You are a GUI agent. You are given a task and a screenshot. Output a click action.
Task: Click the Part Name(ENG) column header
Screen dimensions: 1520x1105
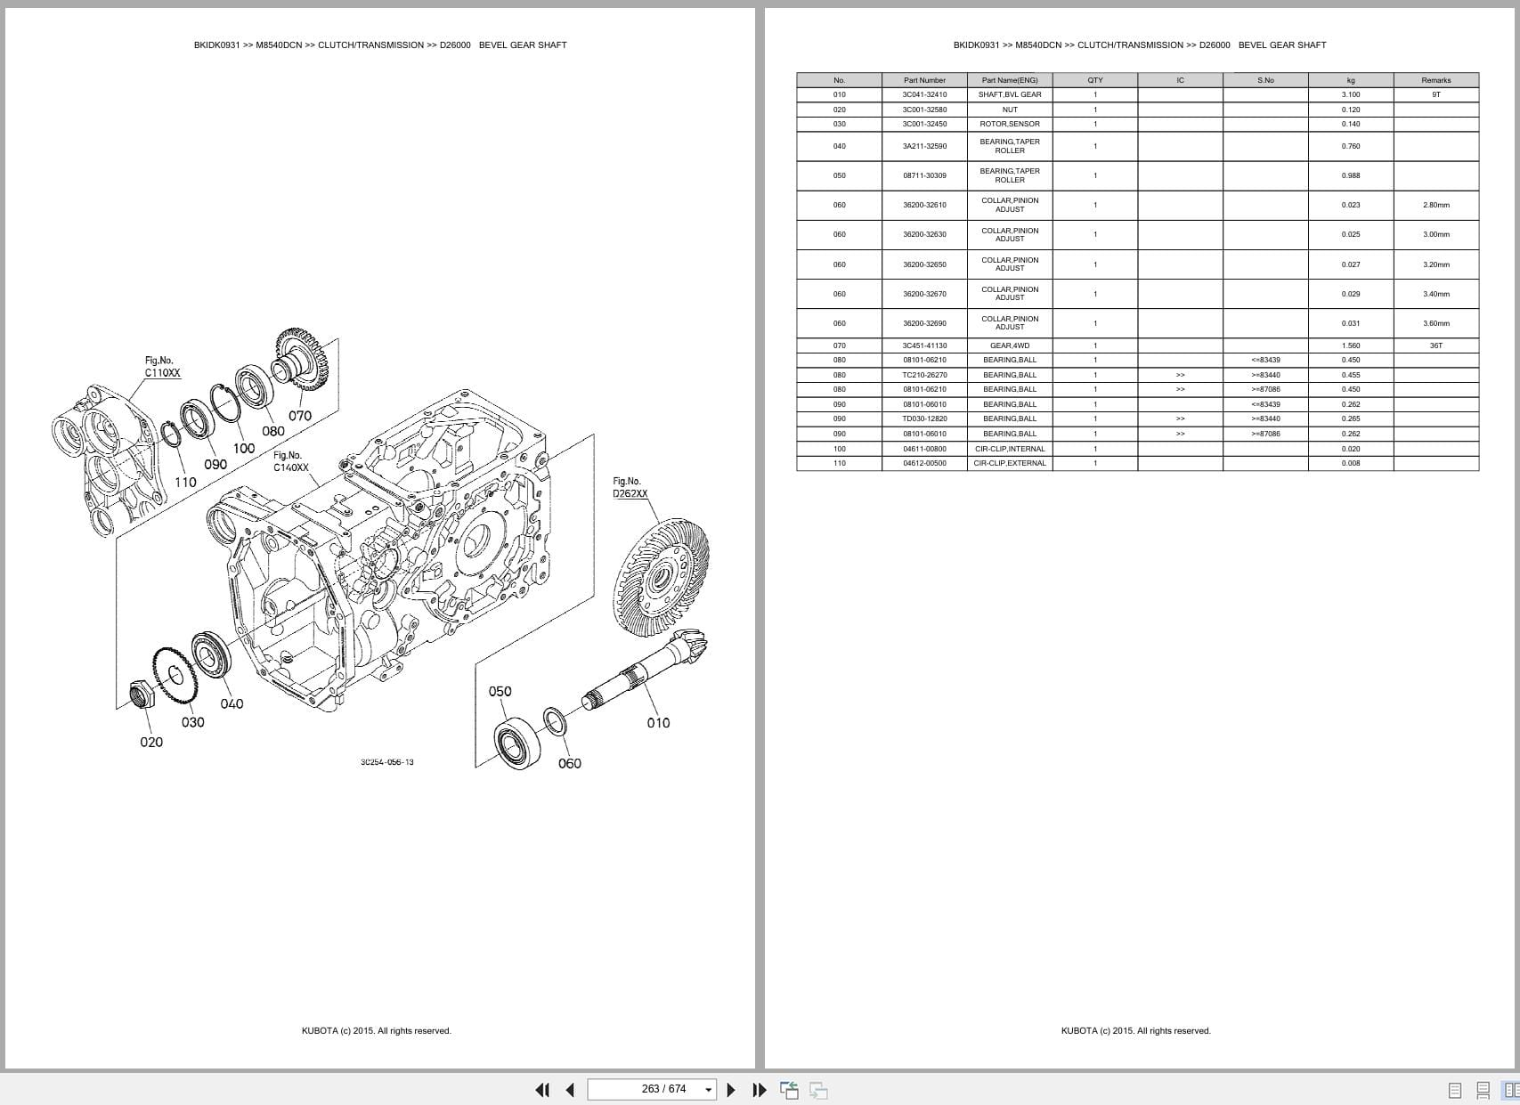(x=1010, y=80)
